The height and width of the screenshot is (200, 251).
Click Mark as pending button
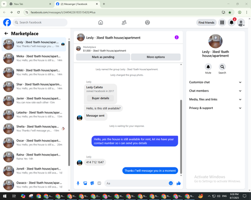coord(103,57)
